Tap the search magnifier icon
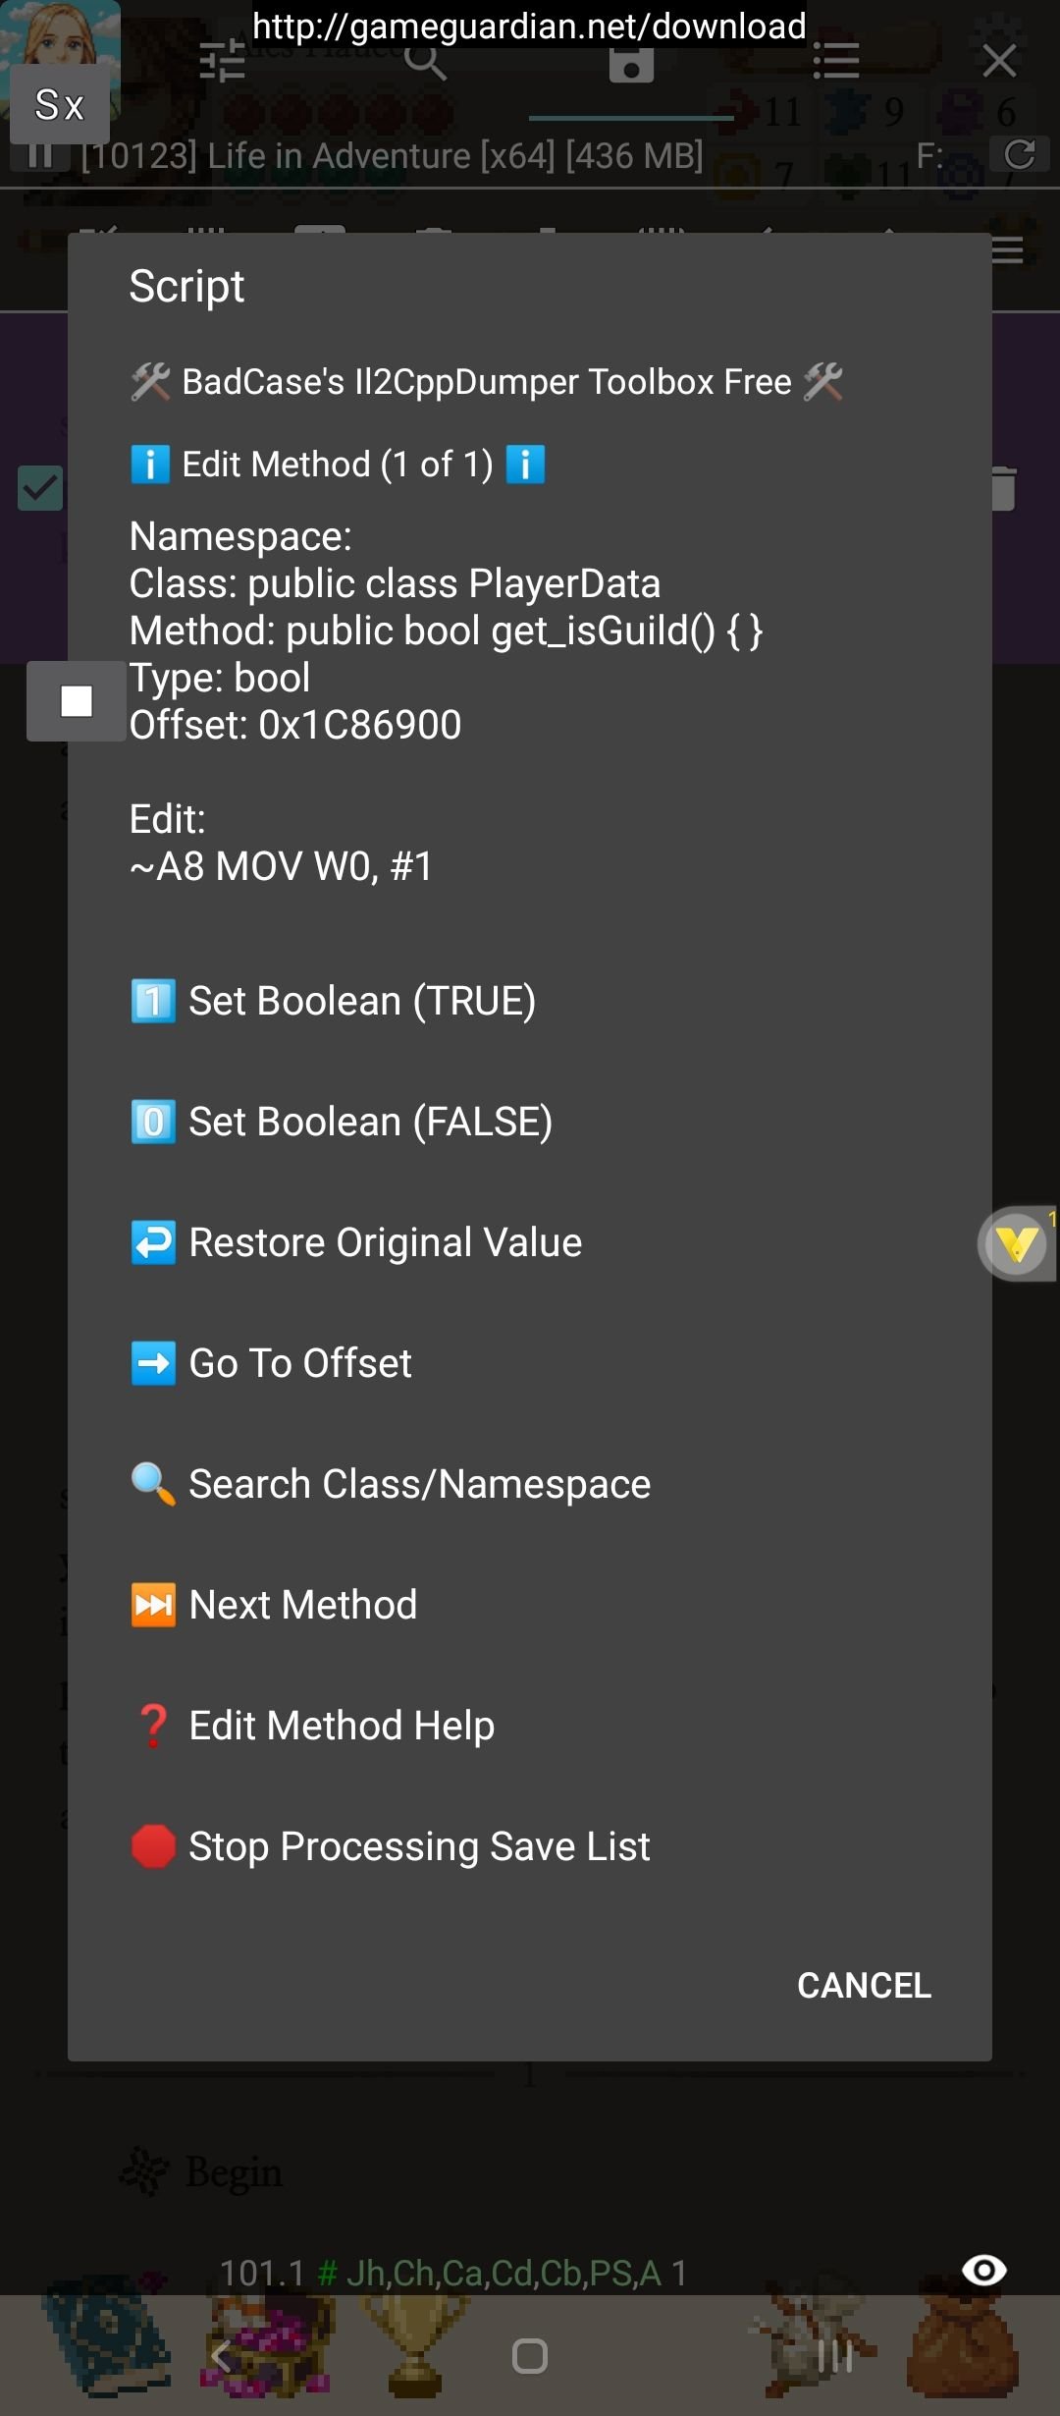 pos(425,62)
